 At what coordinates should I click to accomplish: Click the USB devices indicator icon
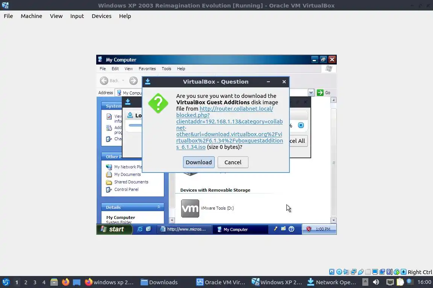pos(361,272)
